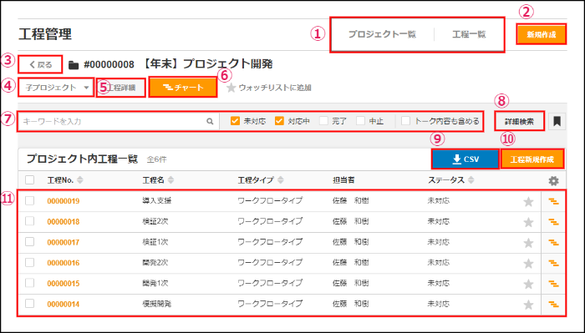Go back with the 戻る button
This screenshot has width=585, height=333.
(40, 65)
